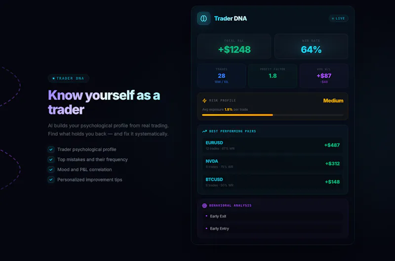Click the Early Entry behavior item
Image resolution: width=395 pixels, height=261 pixels.
point(273,228)
